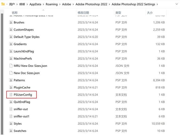
Task: Select New Doc Sizes.json file name
Action: click(27, 73)
